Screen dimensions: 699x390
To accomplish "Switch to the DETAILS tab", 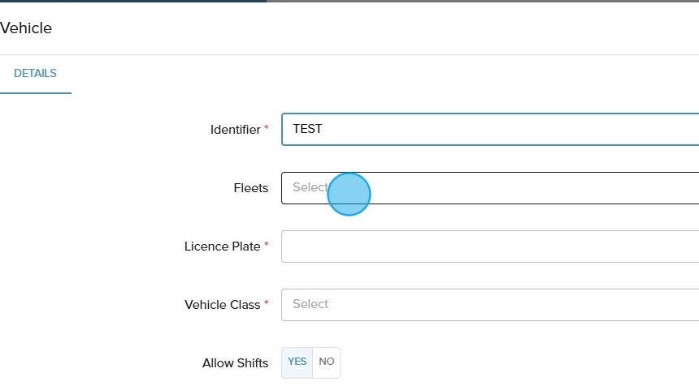I will 35,73.
